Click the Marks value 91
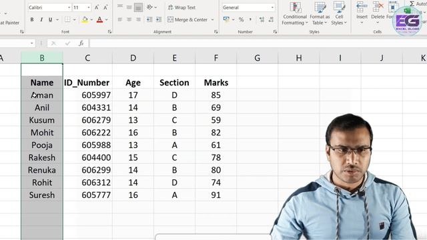This screenshot has width=427, height=240. pos(216,195)
